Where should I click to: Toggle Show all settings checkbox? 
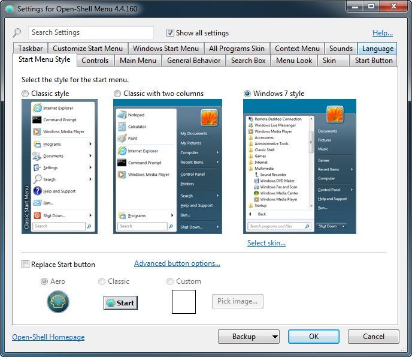pyautogui.click(x=170, y=32)
